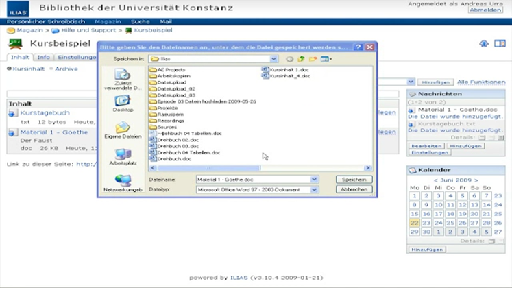Open the Dateiname dropdown arrow

(x=314, y=179)
